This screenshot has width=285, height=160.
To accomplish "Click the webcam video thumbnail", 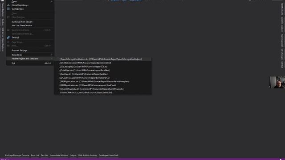I will coord(277,82).
